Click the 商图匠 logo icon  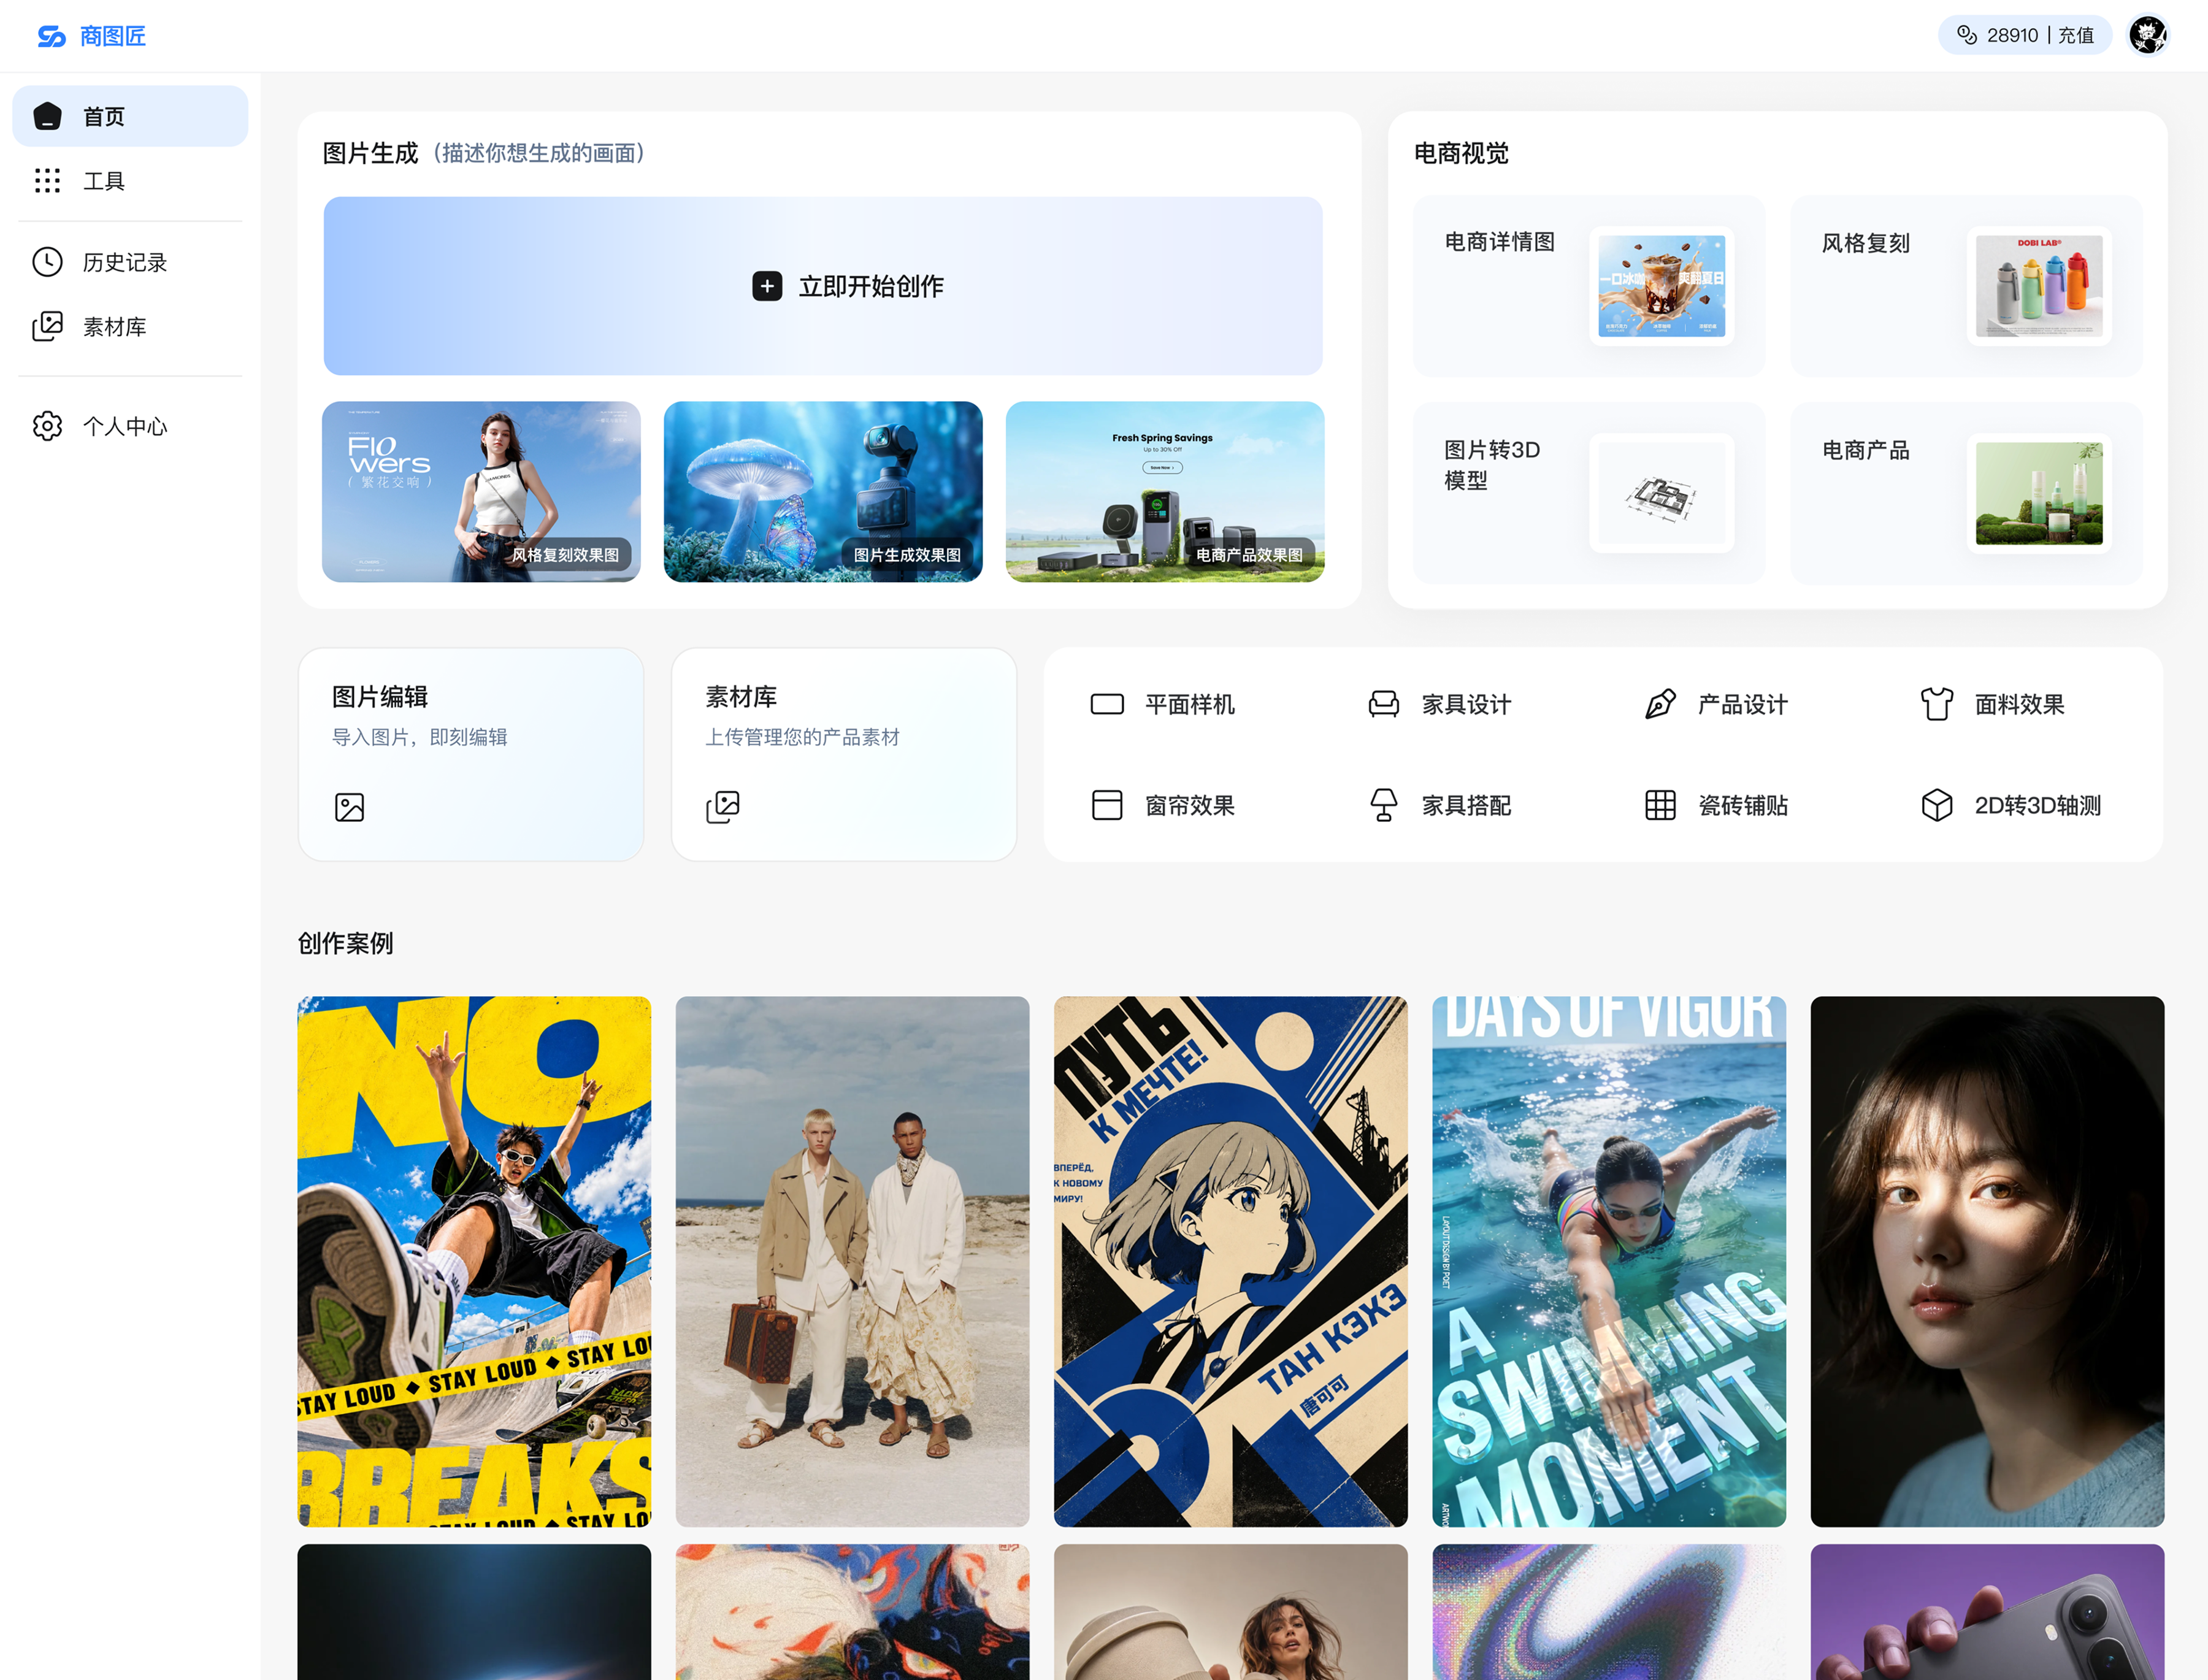tap(51, 36)
